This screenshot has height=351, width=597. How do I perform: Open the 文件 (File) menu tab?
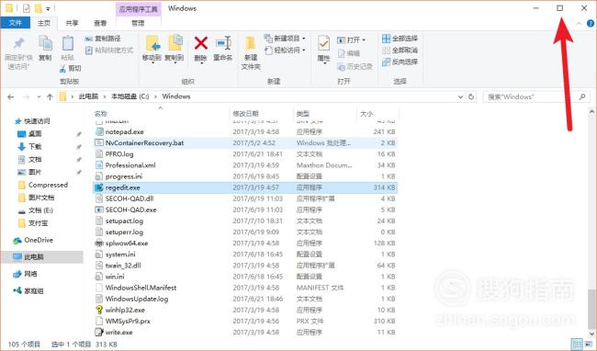(x=15, y=23)
